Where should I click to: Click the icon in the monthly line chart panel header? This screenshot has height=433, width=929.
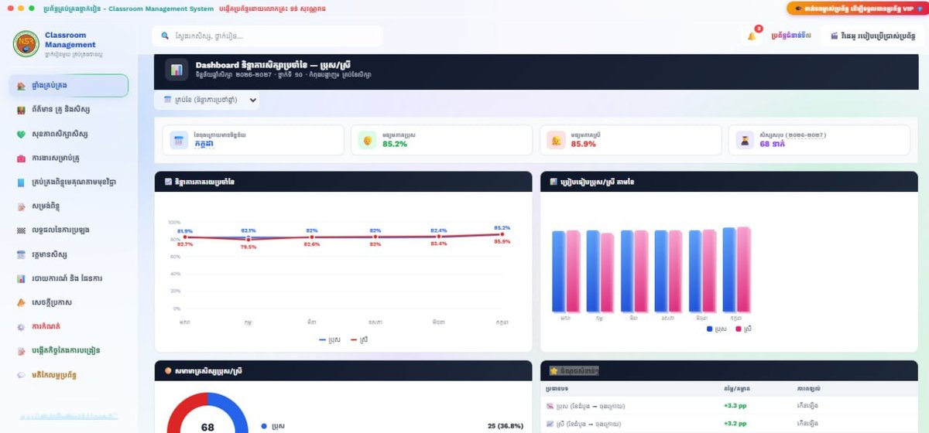click(x=168, y=182)
